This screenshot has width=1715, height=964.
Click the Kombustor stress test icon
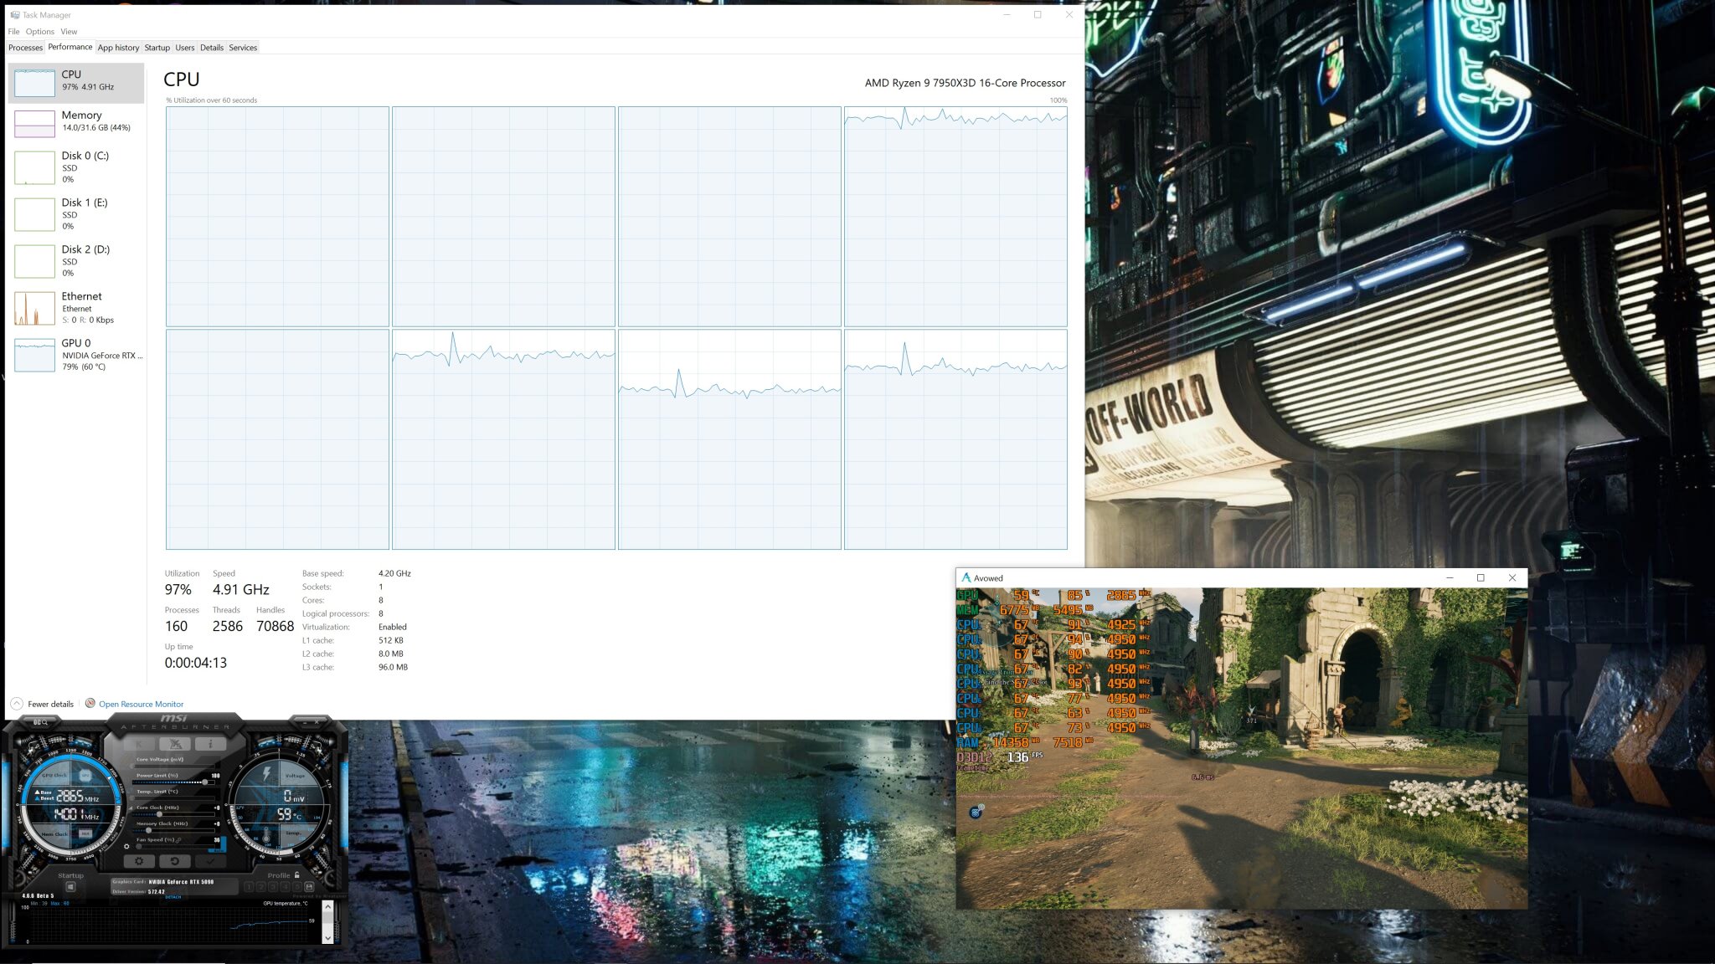[x=139, y=744]
